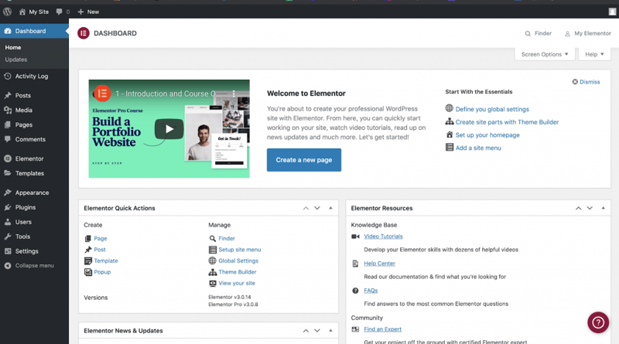The width and height of the screenshot is (619, 344).
Task: Toggle the Elementor News & Updates panel triangle
Action: (x=331, y=331)
